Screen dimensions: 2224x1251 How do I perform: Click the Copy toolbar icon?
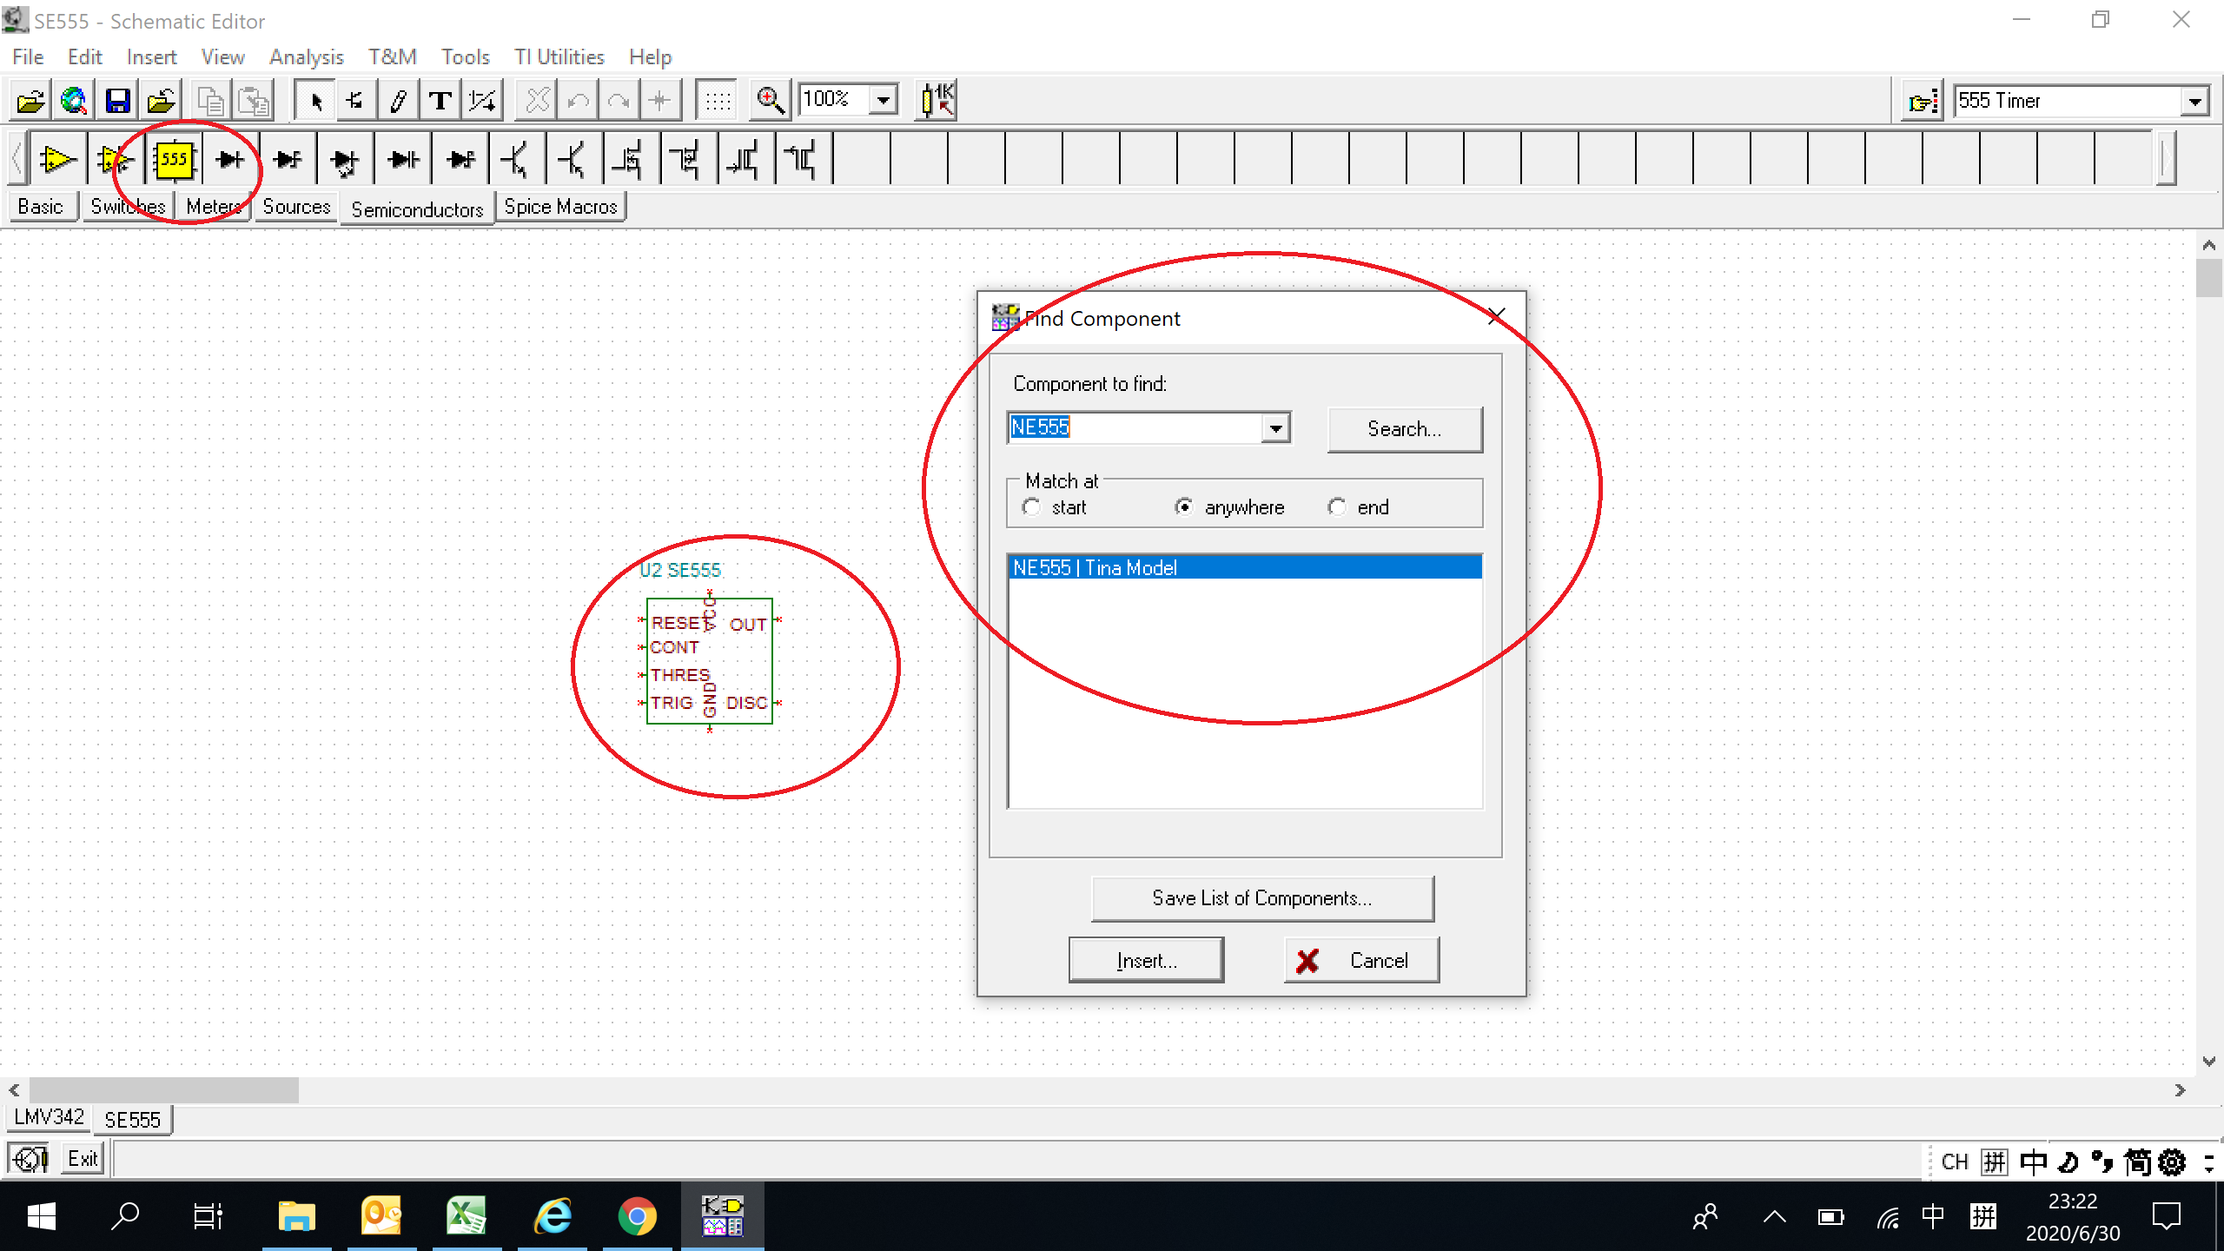(x=210, y=101)
